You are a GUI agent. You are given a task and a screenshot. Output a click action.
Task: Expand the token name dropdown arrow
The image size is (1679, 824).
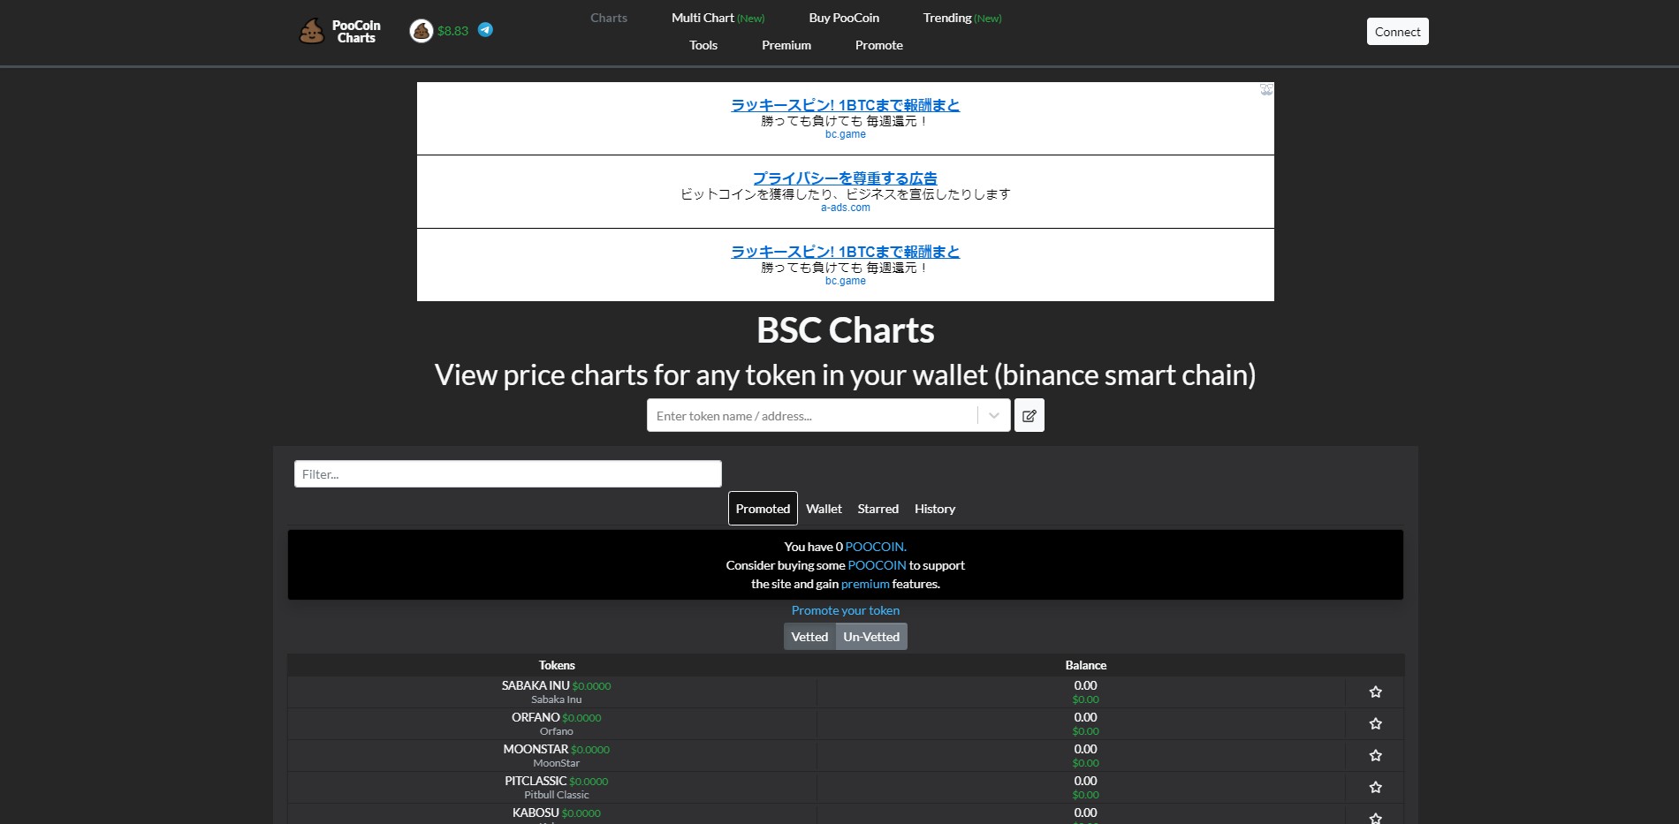pos(994,415)
